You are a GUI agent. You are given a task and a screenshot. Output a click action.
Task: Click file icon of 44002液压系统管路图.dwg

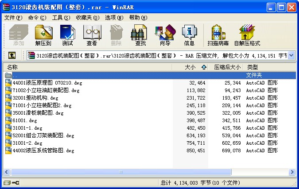pyautogui.click(x=8, y=150)
